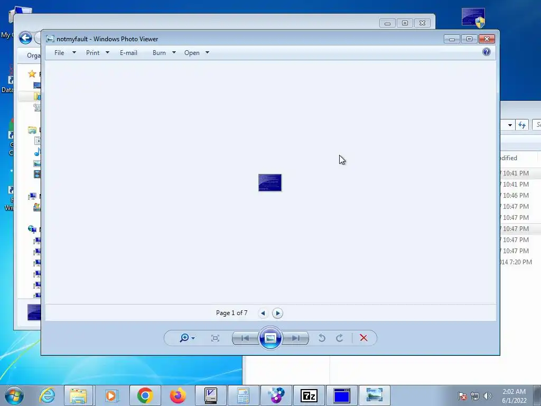541x406 pixels.
Task: Open 7-Zip from taskbar
Action: 309,395
